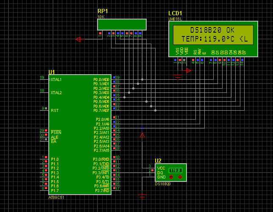
Task: Click the ground symbol below LCD1 pins
Action: 178,75
